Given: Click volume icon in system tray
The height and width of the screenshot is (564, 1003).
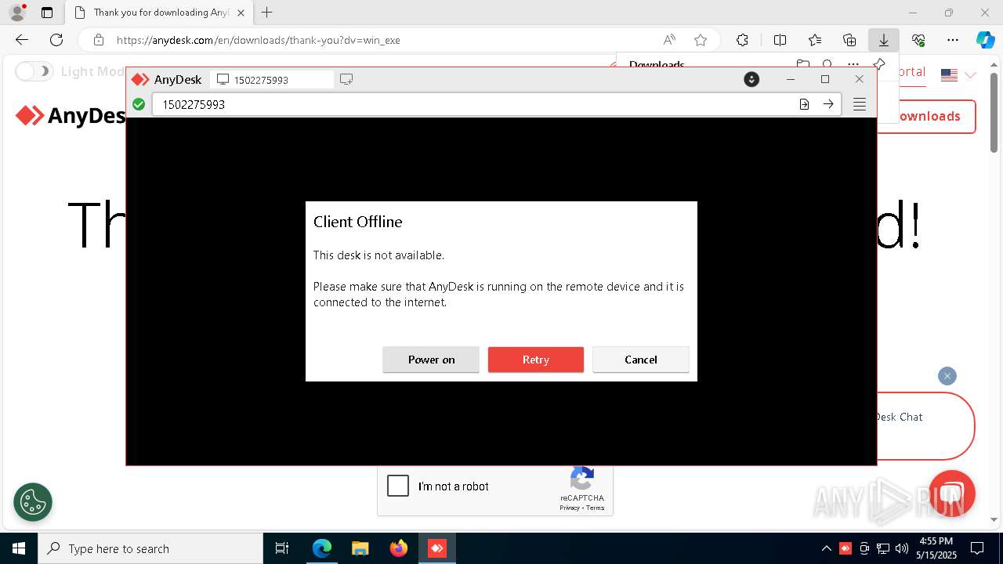Looking at the screenshot, I should (902, 548).
